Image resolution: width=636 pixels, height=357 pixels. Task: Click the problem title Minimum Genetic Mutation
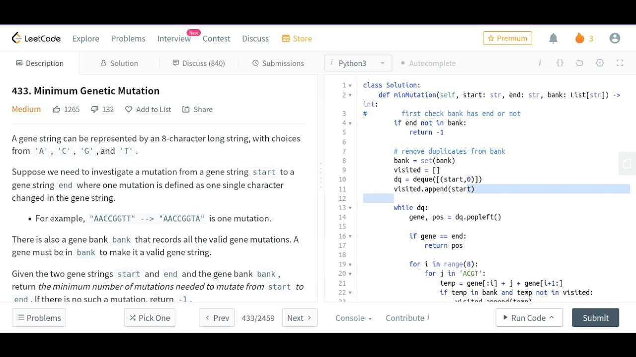[85, 91]
